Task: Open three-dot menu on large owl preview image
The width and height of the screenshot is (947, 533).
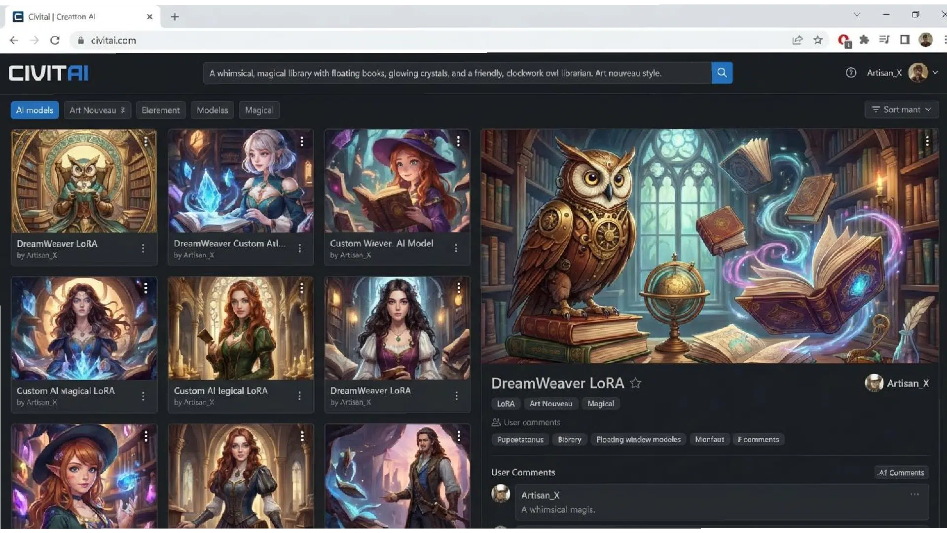Action: click(x=927, y=141)
